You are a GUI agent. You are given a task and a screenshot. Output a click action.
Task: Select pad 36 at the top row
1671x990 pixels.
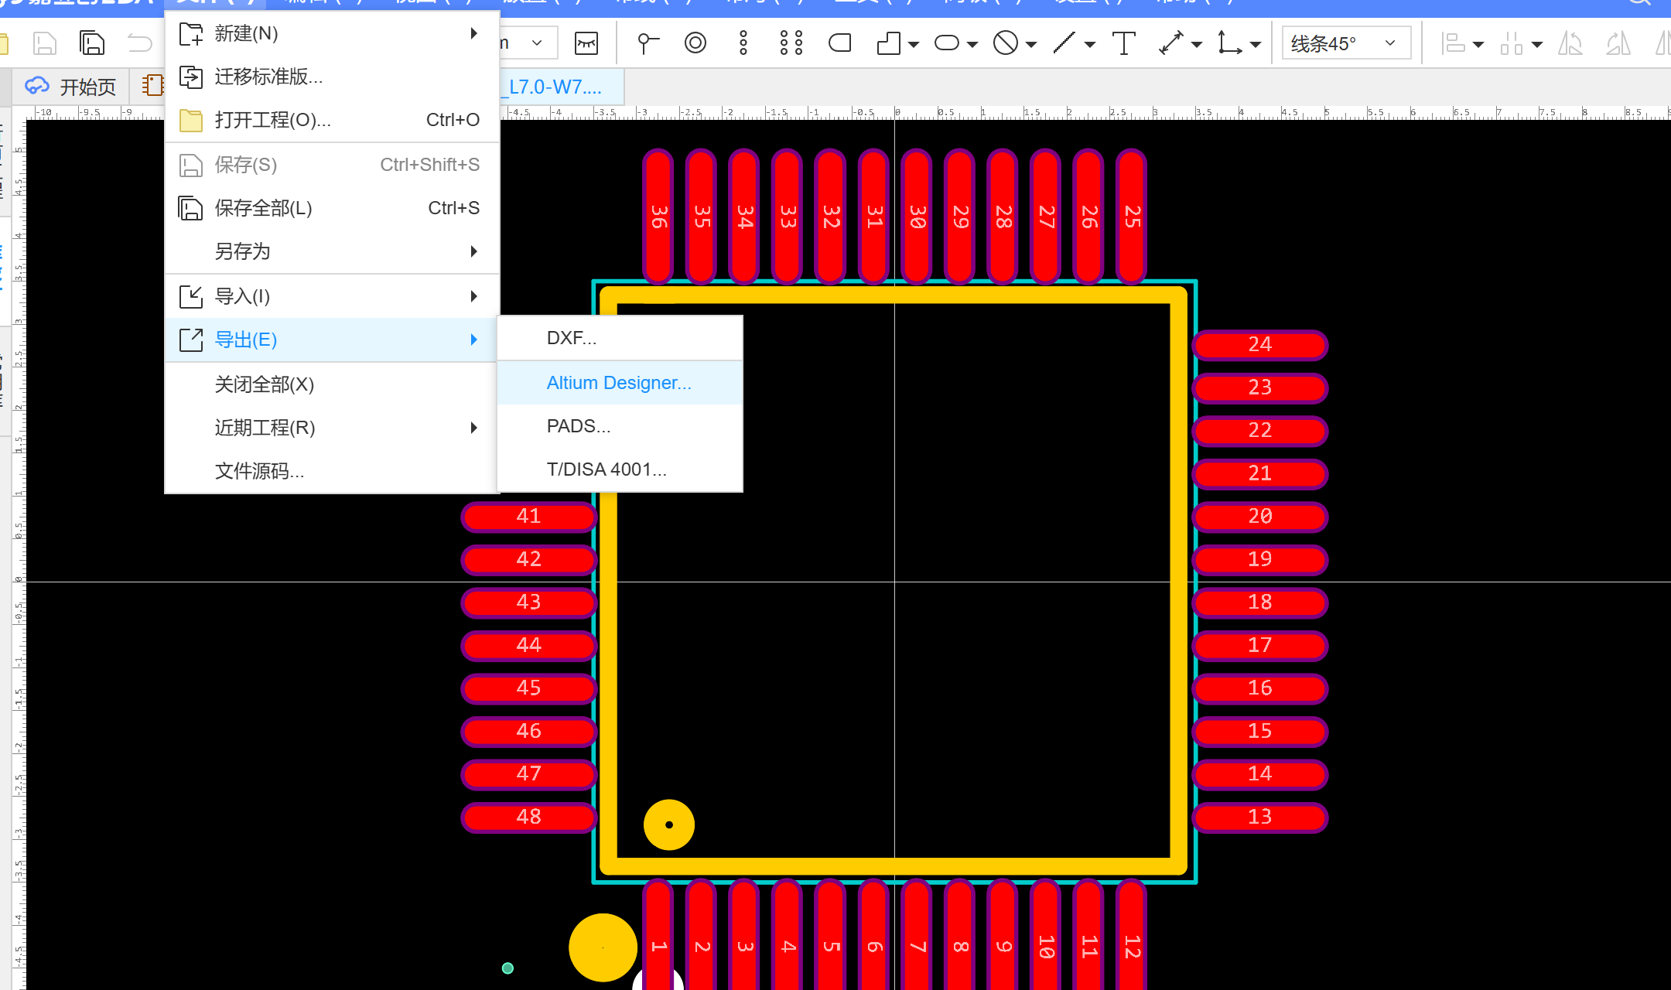click(658, 217)
